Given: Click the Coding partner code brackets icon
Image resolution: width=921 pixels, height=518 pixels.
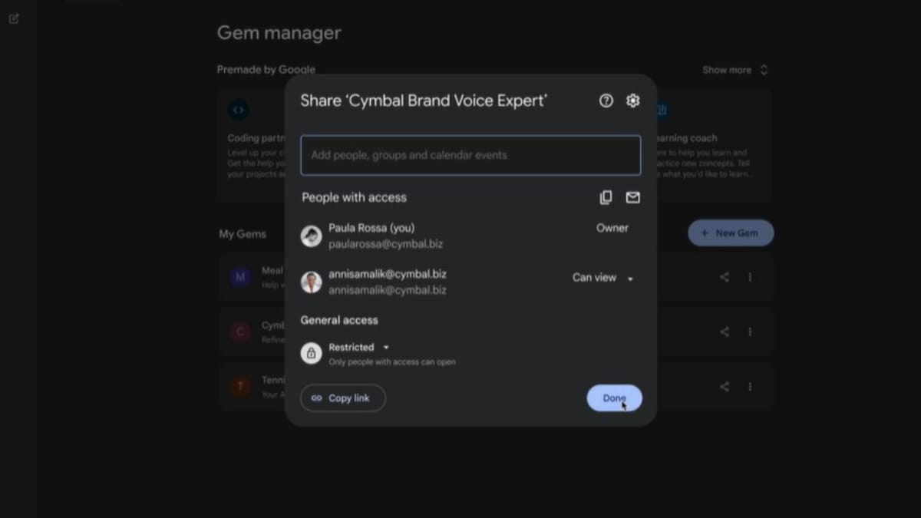Looking at the screenshot, I should point(239,110).
